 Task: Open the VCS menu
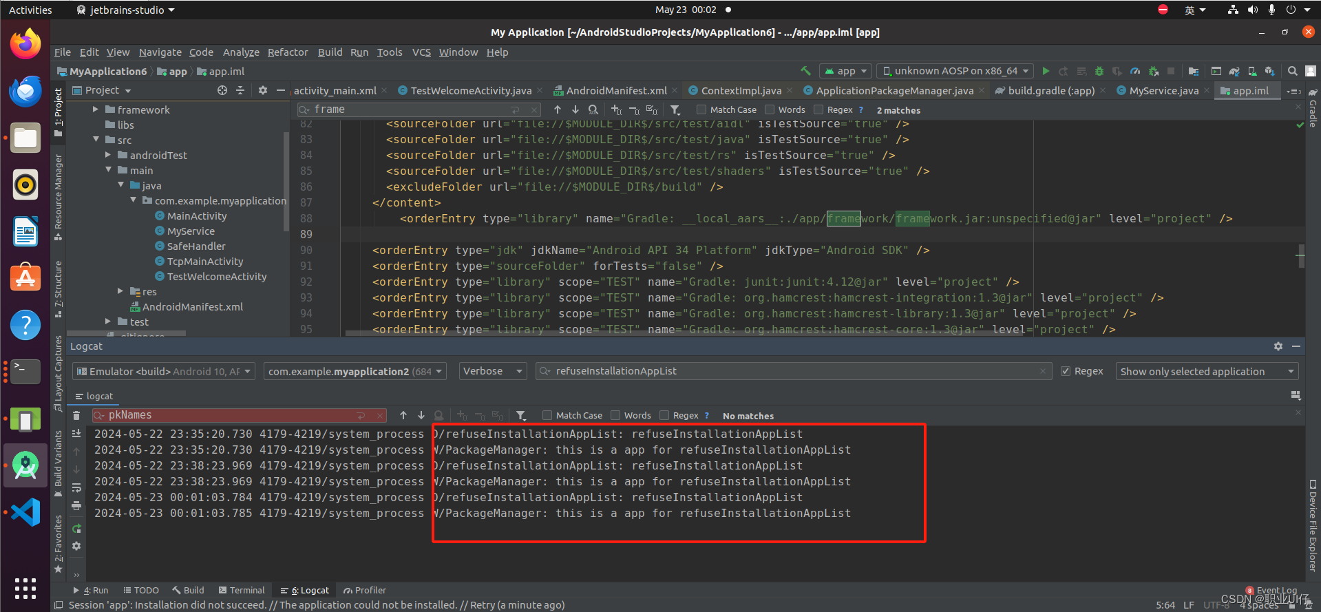coord(421,52)
